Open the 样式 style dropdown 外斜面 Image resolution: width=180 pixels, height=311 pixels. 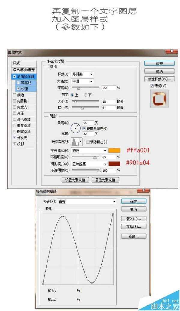(x=82, y=74)
